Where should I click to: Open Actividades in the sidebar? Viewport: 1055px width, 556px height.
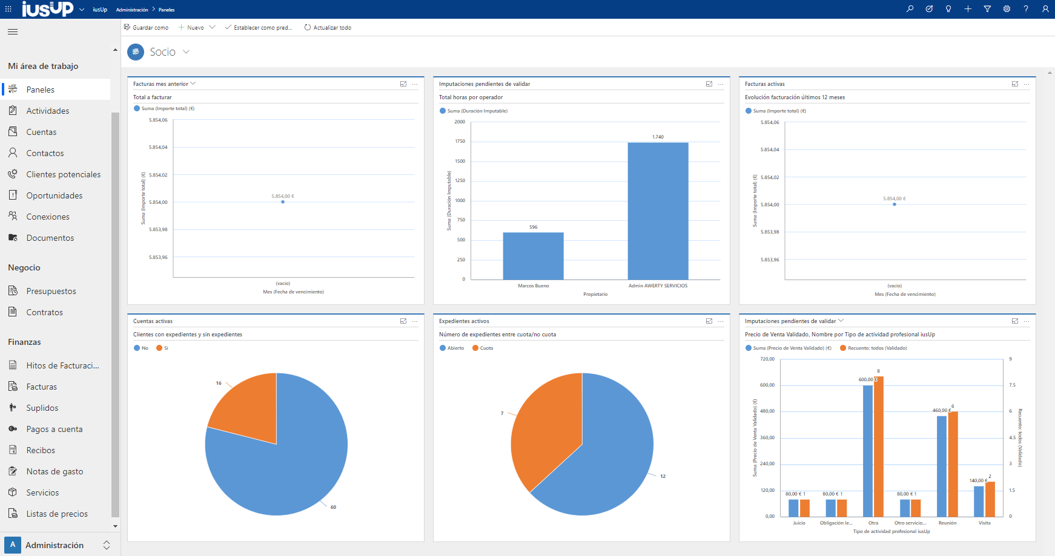coord(56,111)
